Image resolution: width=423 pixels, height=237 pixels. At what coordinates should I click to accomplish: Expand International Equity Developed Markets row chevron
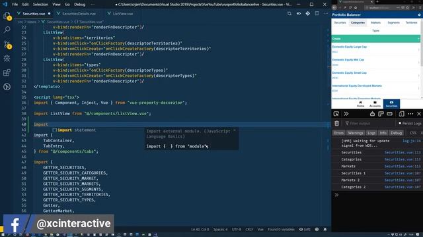418,88
